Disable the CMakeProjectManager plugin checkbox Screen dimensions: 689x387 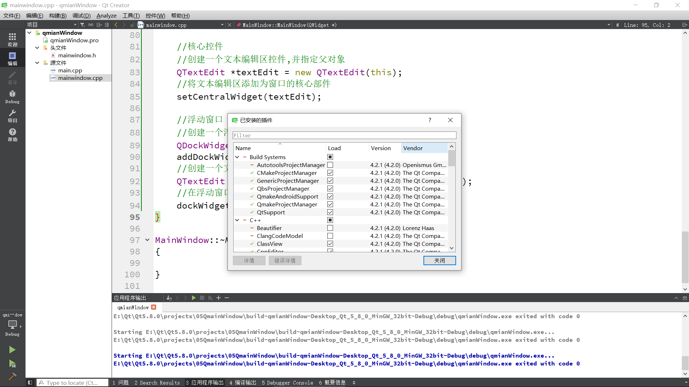click(x=330, y=173)
